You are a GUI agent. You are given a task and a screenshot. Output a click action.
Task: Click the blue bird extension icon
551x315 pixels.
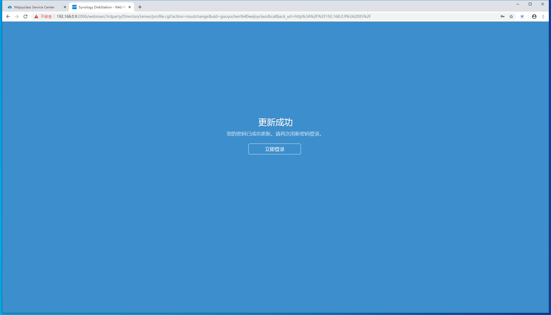click(522, 16)
